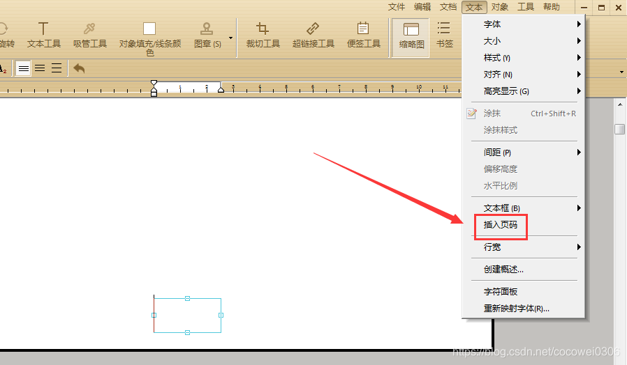Click the text box right resize handle
This screenshot has width=627, height=365.
coord(221,315)
